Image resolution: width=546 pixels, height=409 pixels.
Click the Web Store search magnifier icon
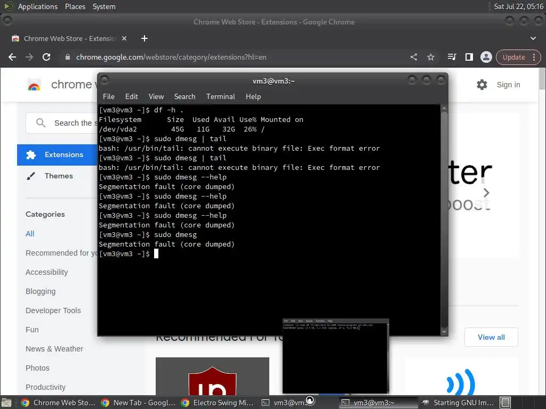pos(41,123)
